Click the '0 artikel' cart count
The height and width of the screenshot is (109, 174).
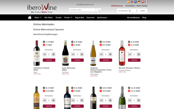[x=140, y=11]
